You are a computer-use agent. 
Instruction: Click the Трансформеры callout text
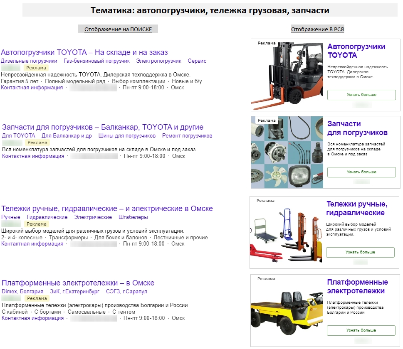click(68, 238)
